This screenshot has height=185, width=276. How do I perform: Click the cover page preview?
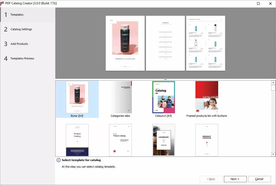pyautogui.click(x=125, y=43)
